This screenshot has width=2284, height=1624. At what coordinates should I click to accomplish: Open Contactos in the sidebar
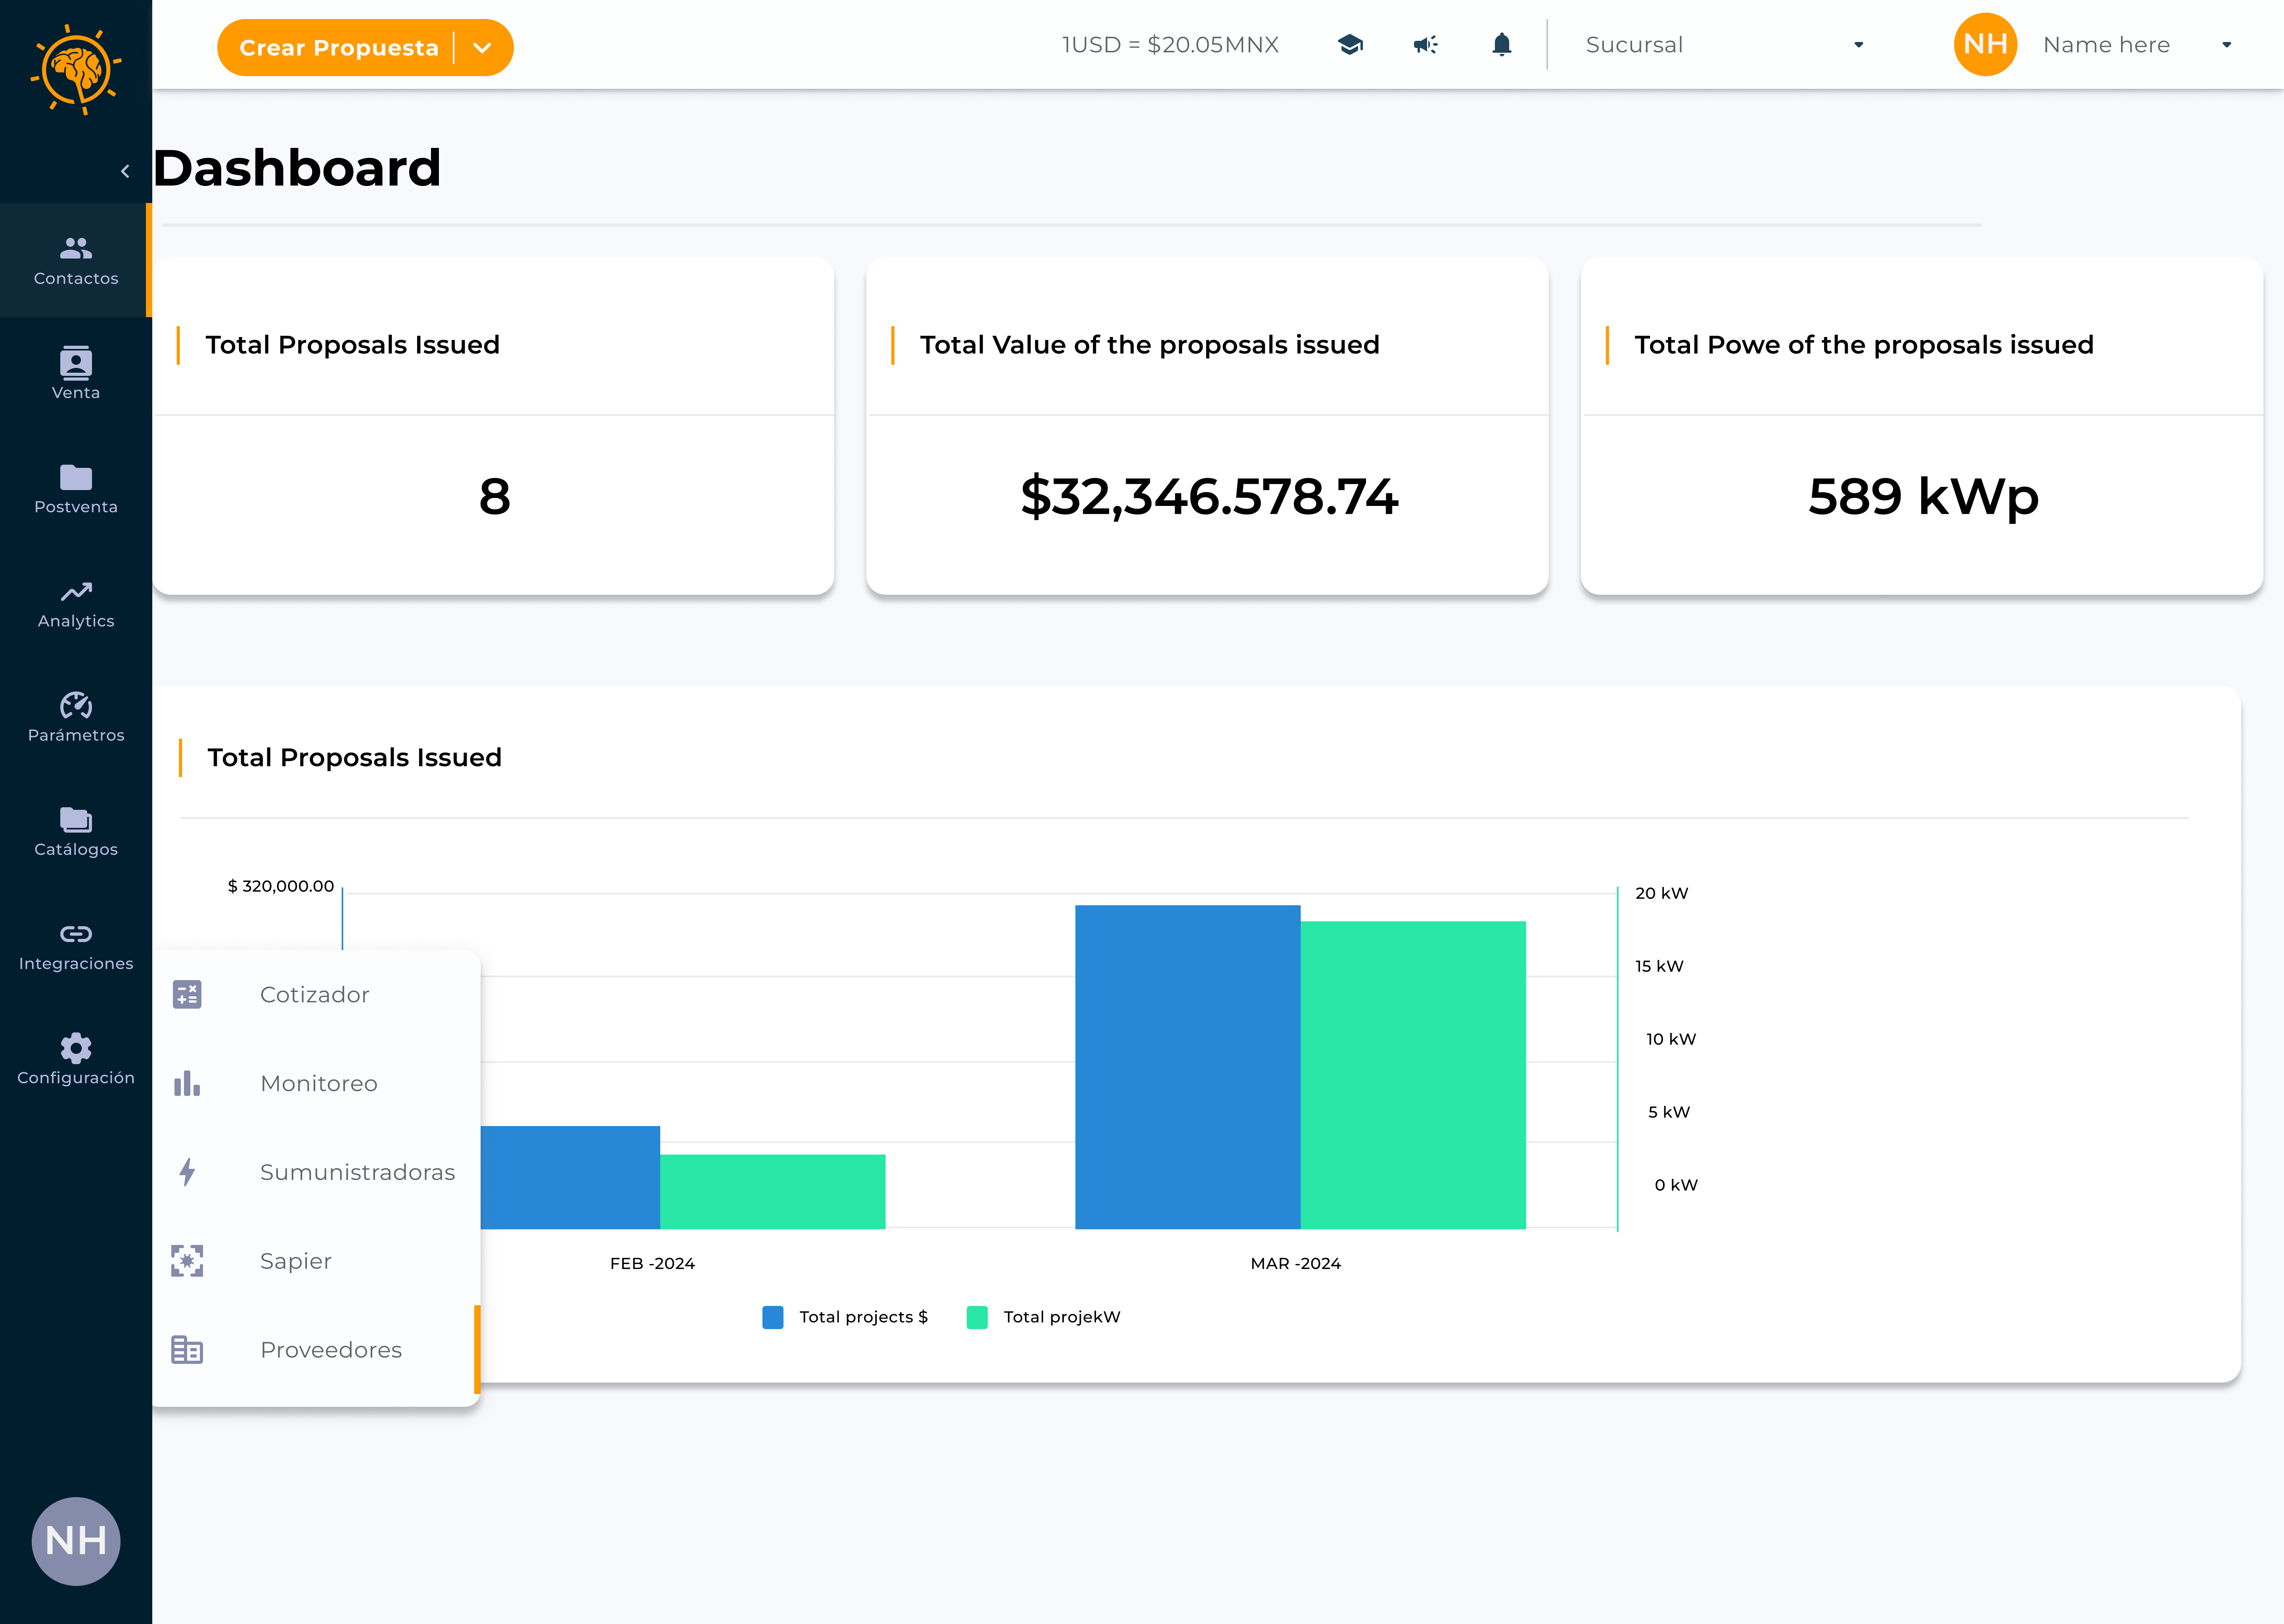pos(76,260)
